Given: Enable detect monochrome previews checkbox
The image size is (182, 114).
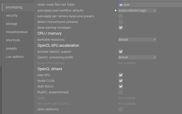Looking at the screenshot, I should click(x=121, y=22).
